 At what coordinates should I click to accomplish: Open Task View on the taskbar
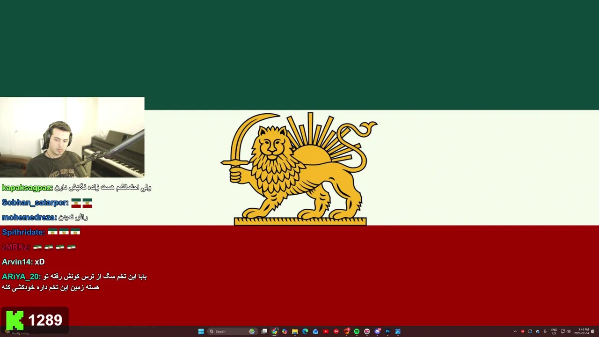point(264,331)
